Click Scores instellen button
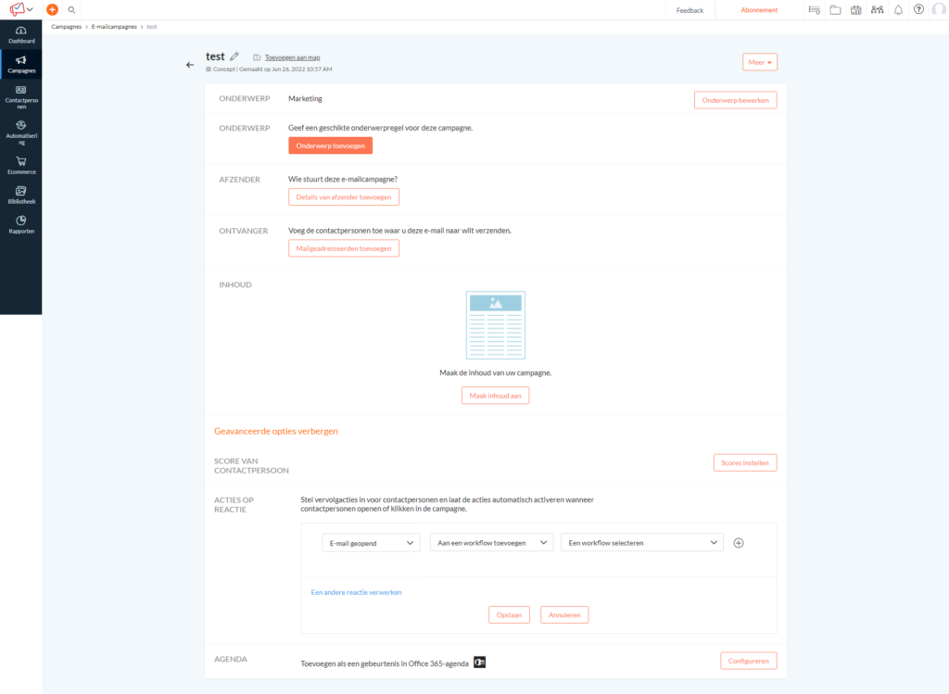The width and height of the screenshot is (949, 694). [745, 463]
